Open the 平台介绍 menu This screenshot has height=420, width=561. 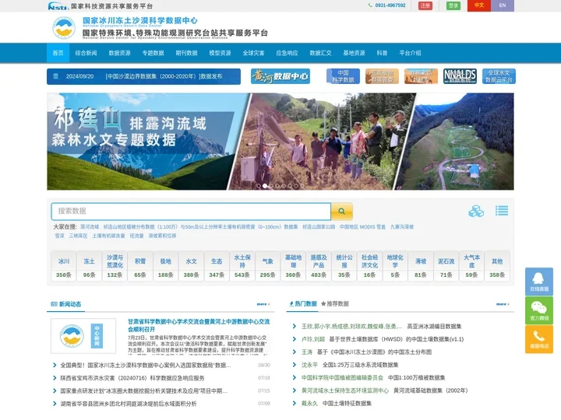tap(410, 53)
